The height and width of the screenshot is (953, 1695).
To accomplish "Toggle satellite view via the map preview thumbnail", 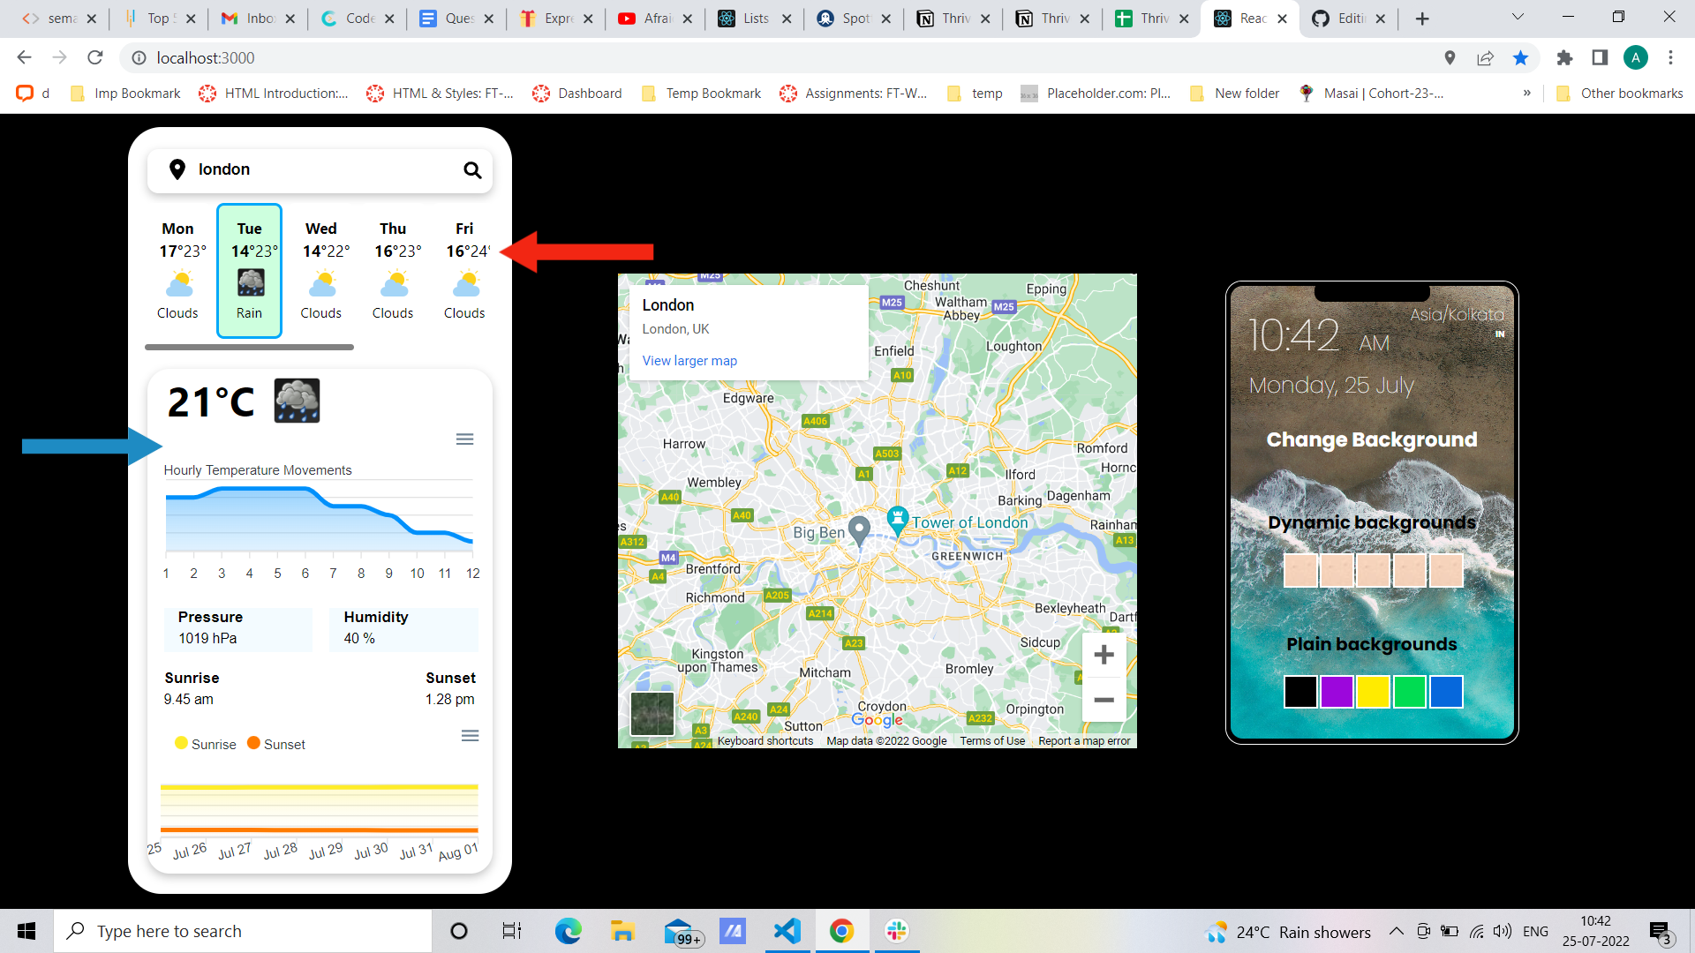I will point(652,713).
